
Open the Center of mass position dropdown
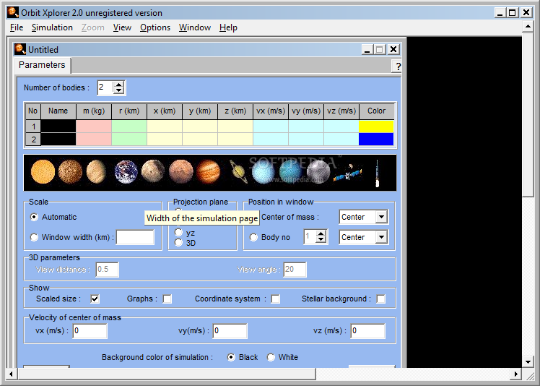pyautogui.click(x=382, y=217)
